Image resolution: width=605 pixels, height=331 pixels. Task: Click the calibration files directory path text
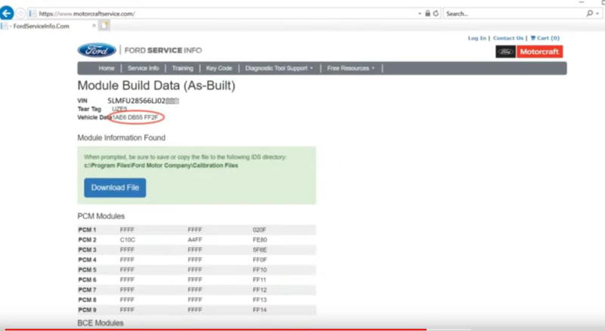161,165
